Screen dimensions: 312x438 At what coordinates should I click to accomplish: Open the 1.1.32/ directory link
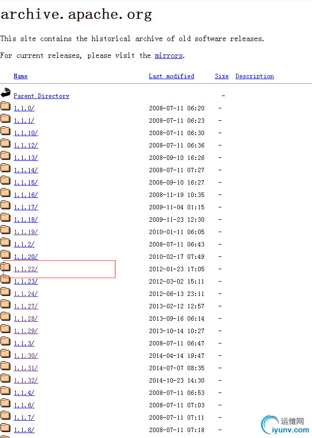(26, 381)
